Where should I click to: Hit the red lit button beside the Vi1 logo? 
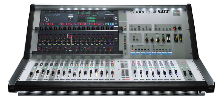(178, 12)
